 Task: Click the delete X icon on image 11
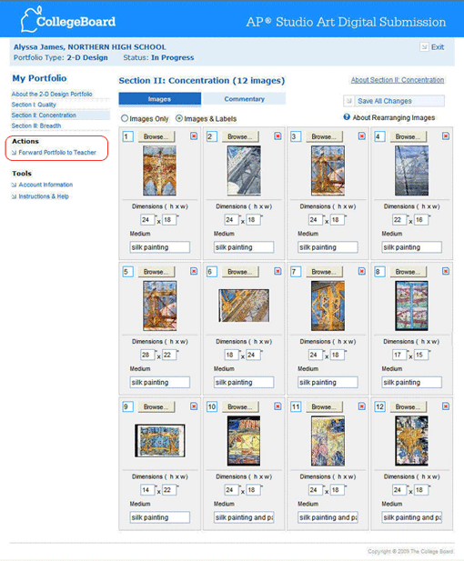[x=362, y=406]
